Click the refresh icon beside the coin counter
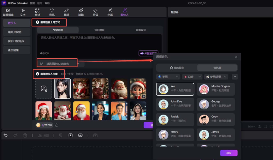Image resolution: width=273 pixels, height=160 pixels. pos(56,125)
